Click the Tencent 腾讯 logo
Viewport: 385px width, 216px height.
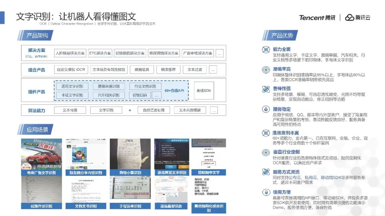point(317,18)
